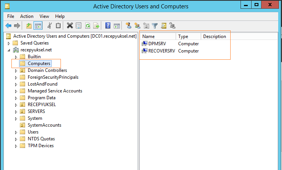The height and width of the screenshot is (170, 282).
Task: Sort by Description column header
Action: pyautogui.click(x=215, y=36)
